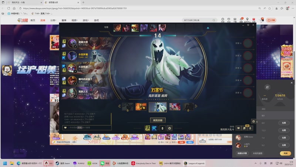
Task: Click 拉黑 button for 小西乃
Action: pos(284,145)
